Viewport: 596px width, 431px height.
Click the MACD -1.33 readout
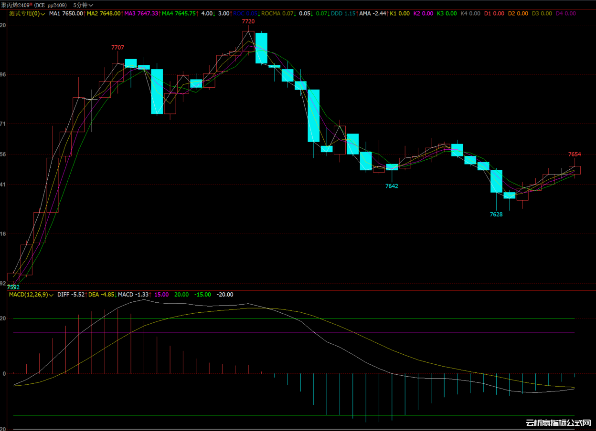coord(133,295)
